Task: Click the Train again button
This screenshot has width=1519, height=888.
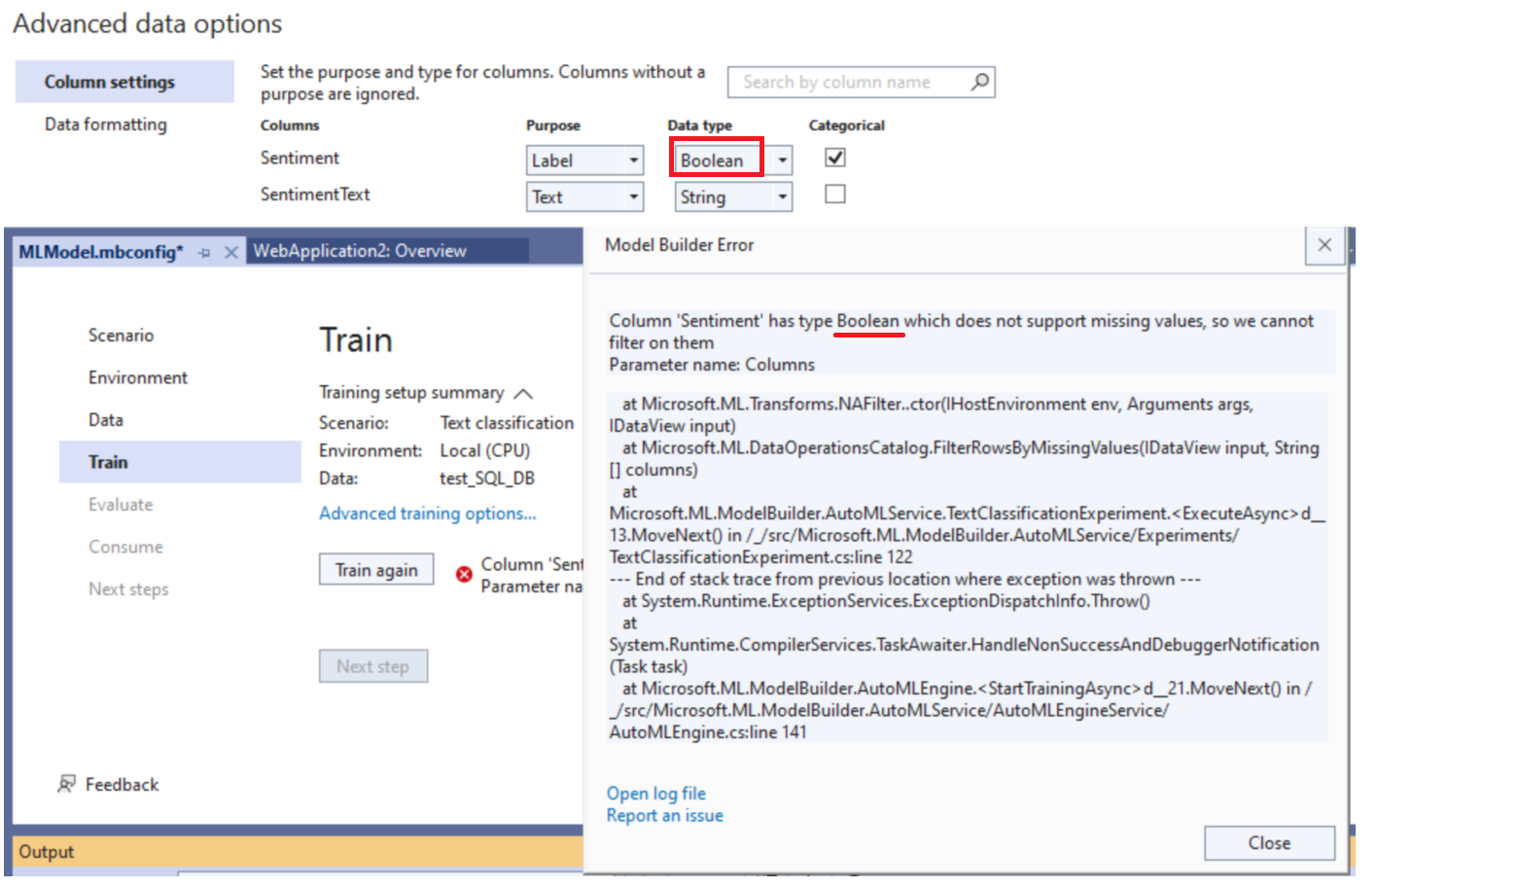Action: pos(376,569)
